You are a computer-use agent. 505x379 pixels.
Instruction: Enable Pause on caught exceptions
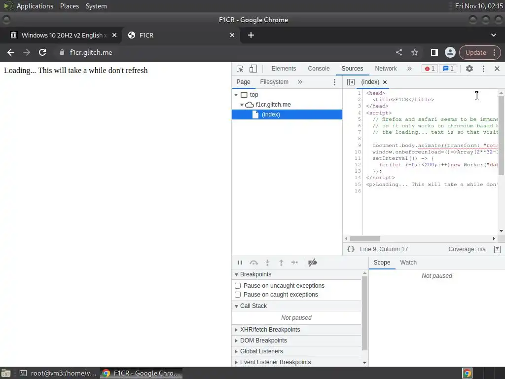[238, 295]
